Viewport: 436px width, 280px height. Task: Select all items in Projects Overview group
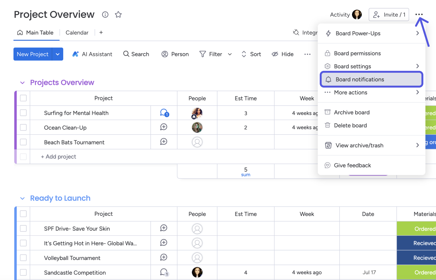pyautogui.click(x=23, y=98)
